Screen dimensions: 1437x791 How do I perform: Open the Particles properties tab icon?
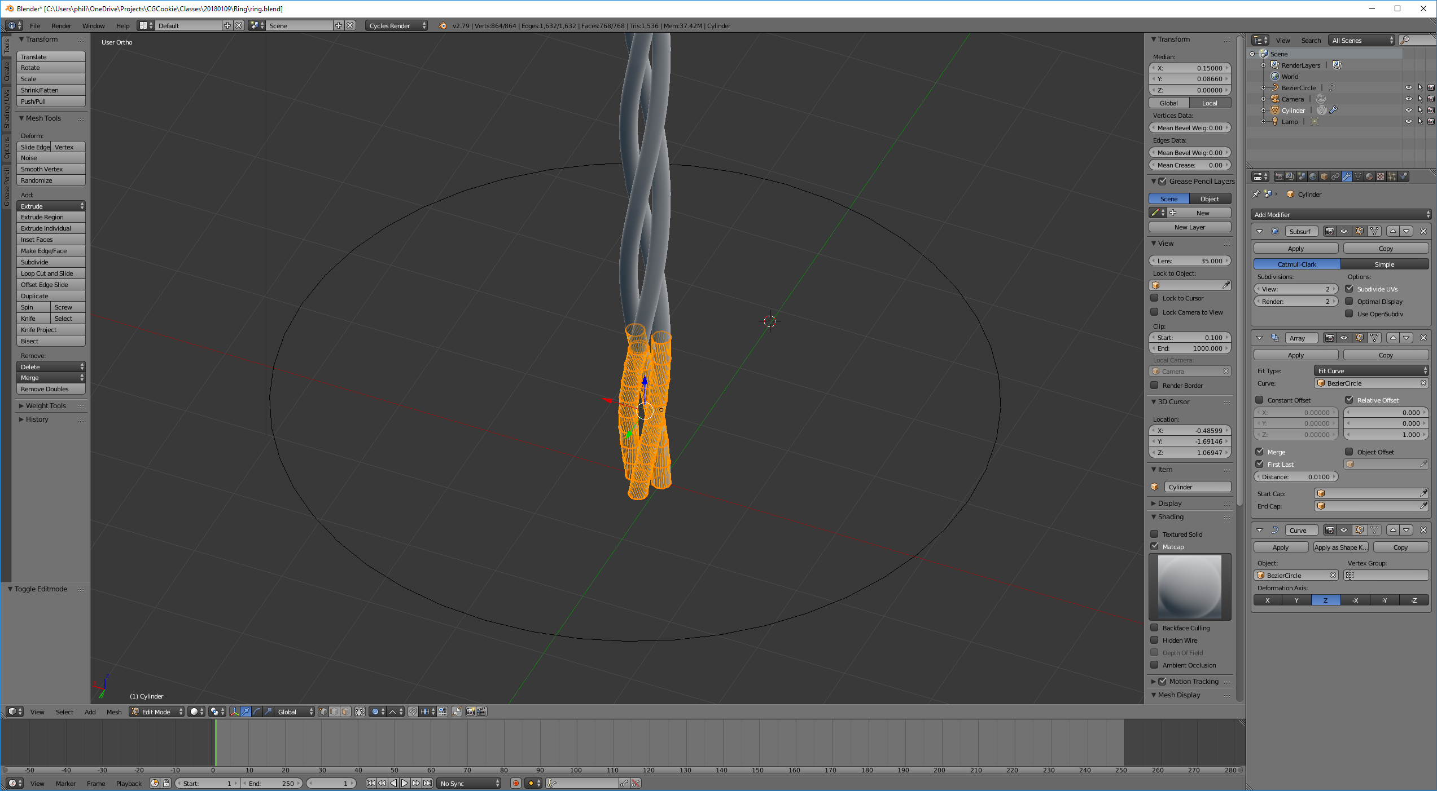click(x=1392, y=176)
